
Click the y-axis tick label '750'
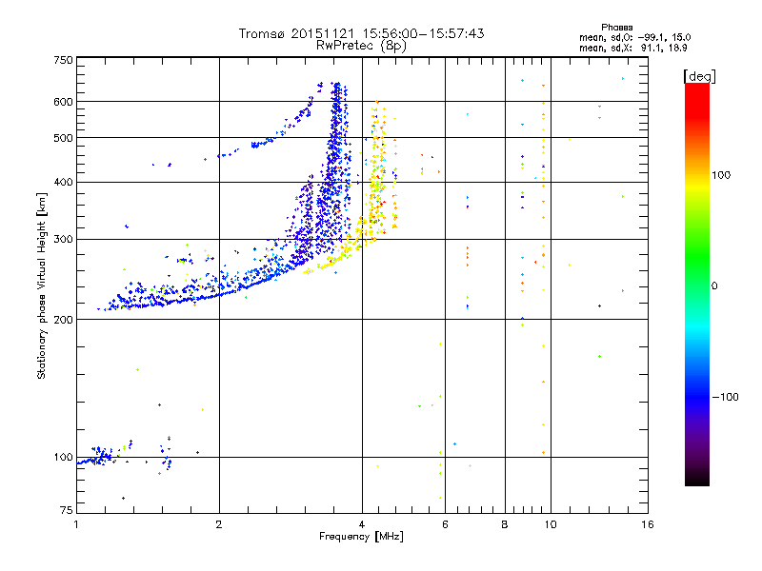(63, 60)
